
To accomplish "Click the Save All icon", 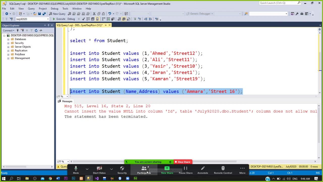I will (x=44, y=14).
